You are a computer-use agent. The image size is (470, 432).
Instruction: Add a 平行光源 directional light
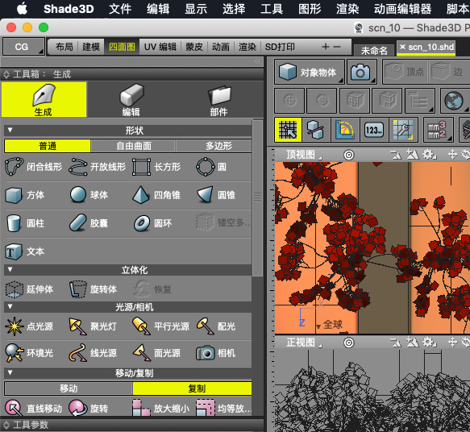point(160,326)
